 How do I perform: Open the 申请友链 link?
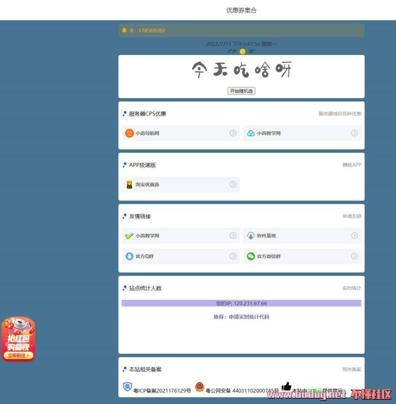[351, 217]
